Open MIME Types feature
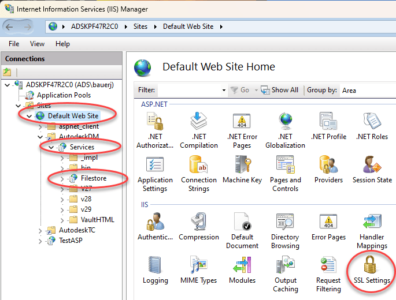This screenshot has width=396, height=300. tap(199, 270)
